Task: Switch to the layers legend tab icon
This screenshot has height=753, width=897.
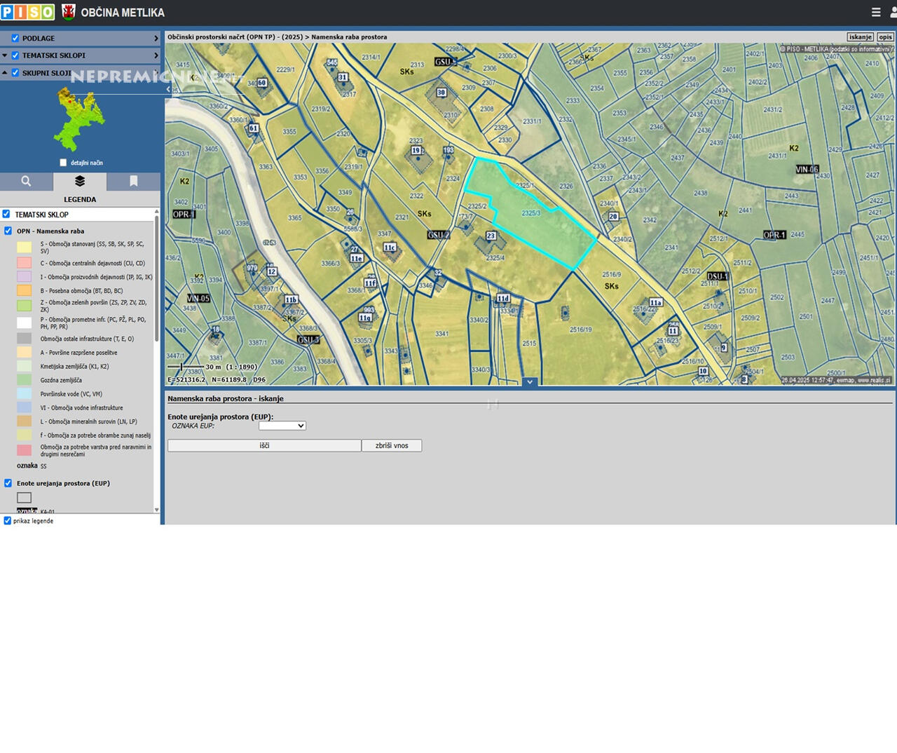Action: 80,182
